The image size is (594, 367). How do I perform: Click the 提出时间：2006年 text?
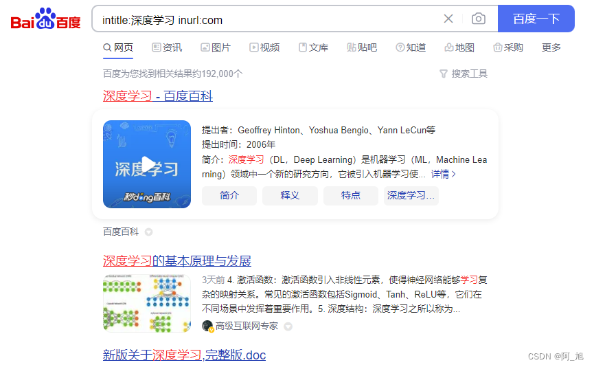click(x=239, y=144)
